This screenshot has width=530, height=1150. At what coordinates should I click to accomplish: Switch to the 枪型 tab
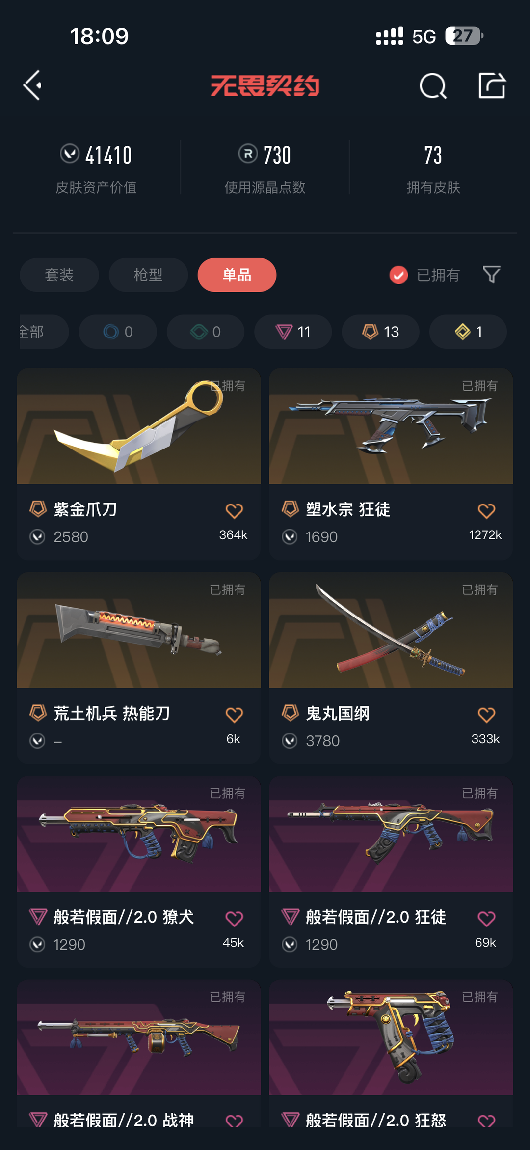tap(148, 275)
